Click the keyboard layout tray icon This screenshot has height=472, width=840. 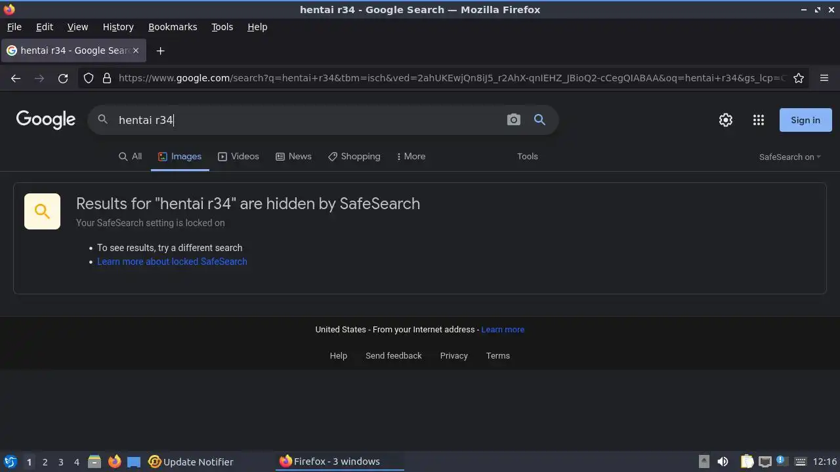(x=800, y=462)
